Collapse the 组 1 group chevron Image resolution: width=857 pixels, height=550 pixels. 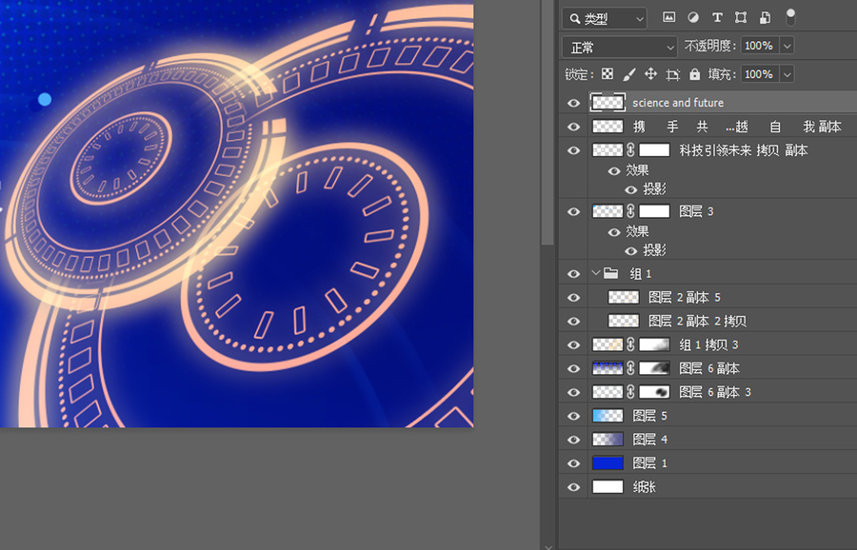pos(596,273)
